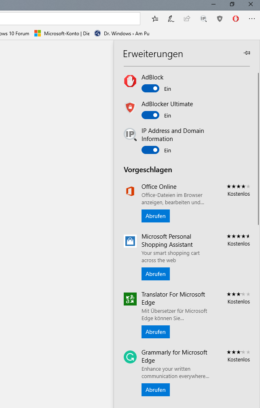Click Translator For Microsoft Edge icon
Screen dimensions: 260x408
[130, 299]
